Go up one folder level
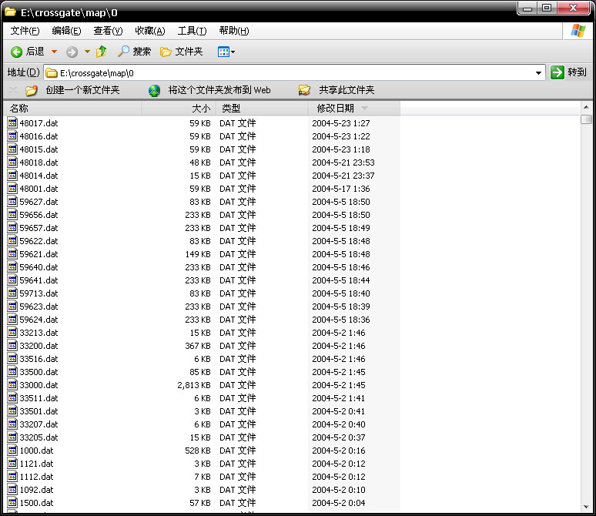 coord(102,52)
